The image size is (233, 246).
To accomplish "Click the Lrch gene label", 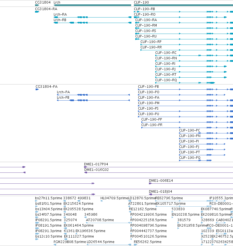I will tap(57, 2).
